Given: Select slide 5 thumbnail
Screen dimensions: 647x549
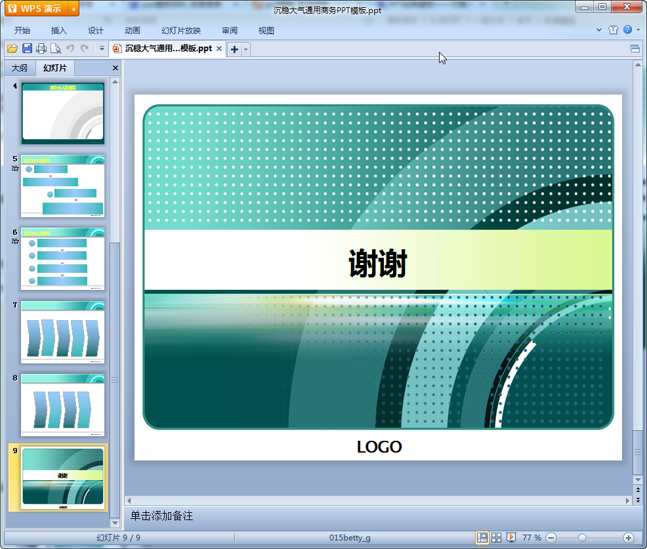Looking at the screenshot, I should click(63, 186).
